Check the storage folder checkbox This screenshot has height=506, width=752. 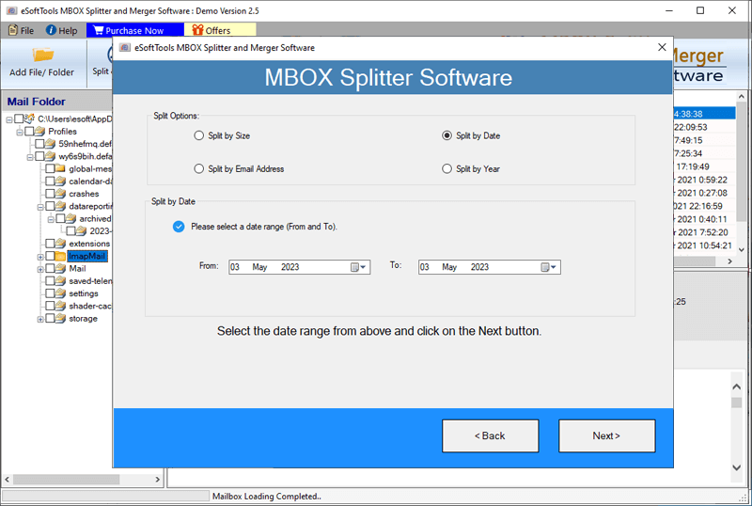(x=50, y=319)
